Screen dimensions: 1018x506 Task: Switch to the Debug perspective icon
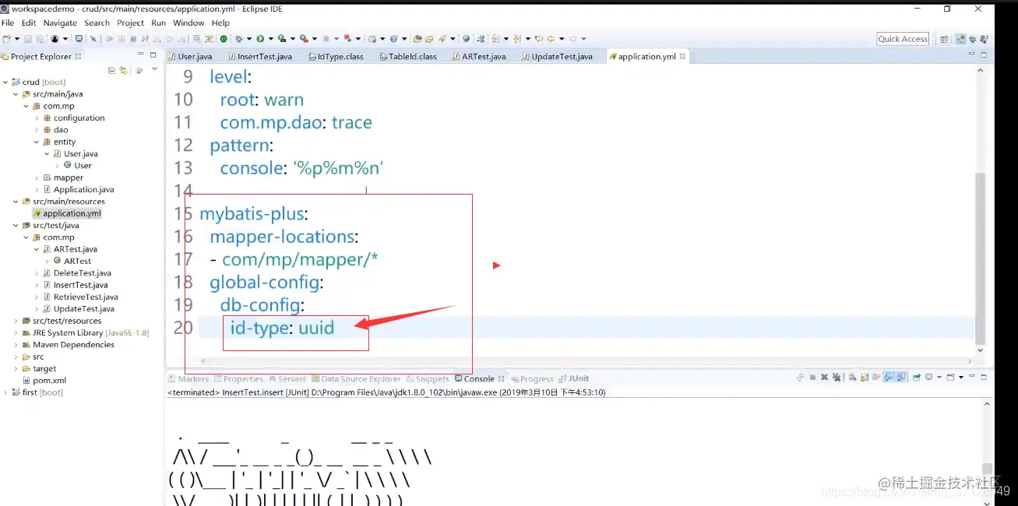click(974, 39)
